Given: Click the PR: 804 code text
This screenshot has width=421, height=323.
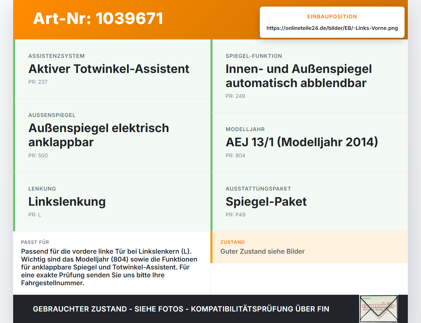Looking at the screenshot, I should tap(235, 156).
